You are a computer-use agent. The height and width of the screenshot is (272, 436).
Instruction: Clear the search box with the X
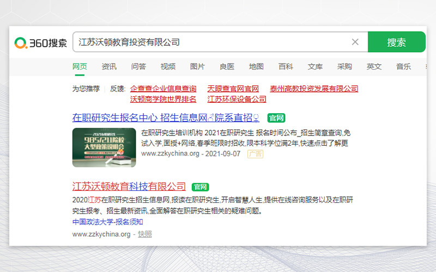355,42
